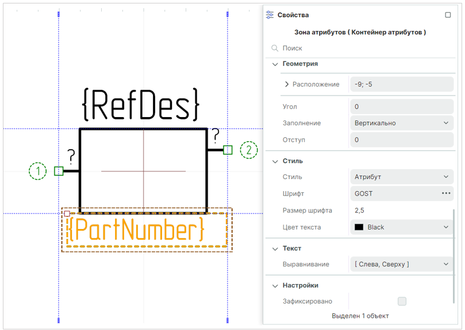Screen dimensions: 465x330
Task: Click the right pin green square endpoint
Action: pyautogui.click(x=228, y=150)
